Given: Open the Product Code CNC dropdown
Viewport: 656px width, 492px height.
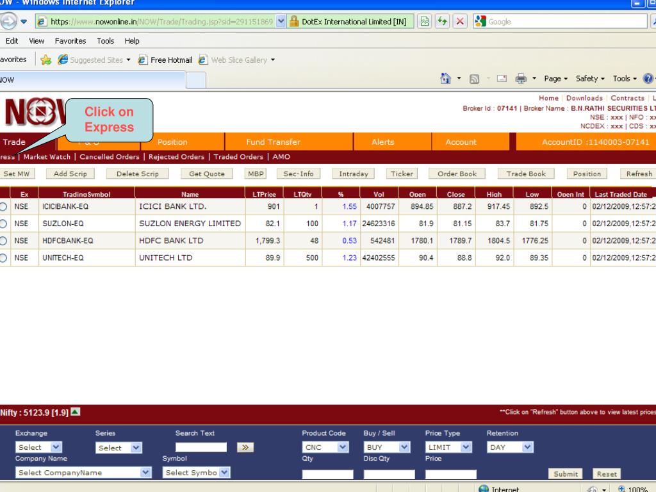Looking at the screenshot, I should click(325, 447).
